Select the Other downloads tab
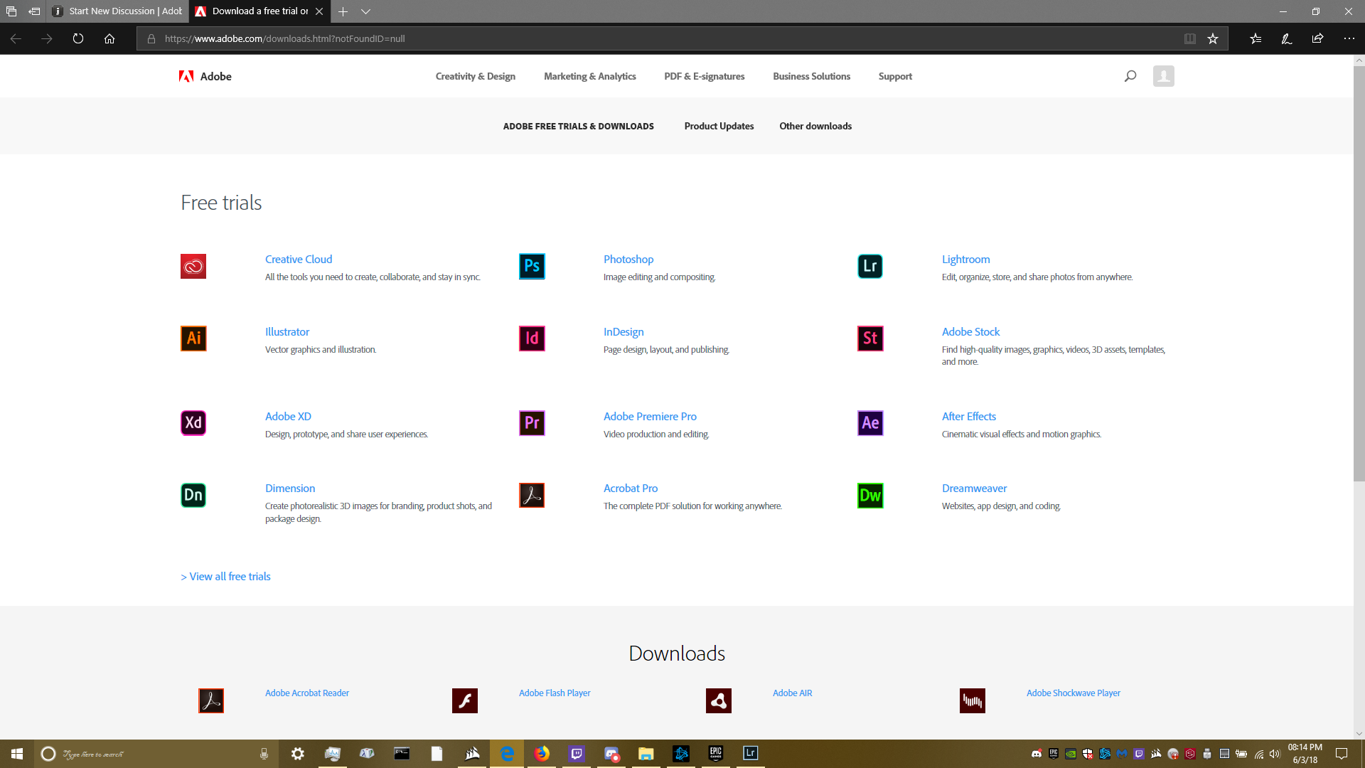 (815, 127)
